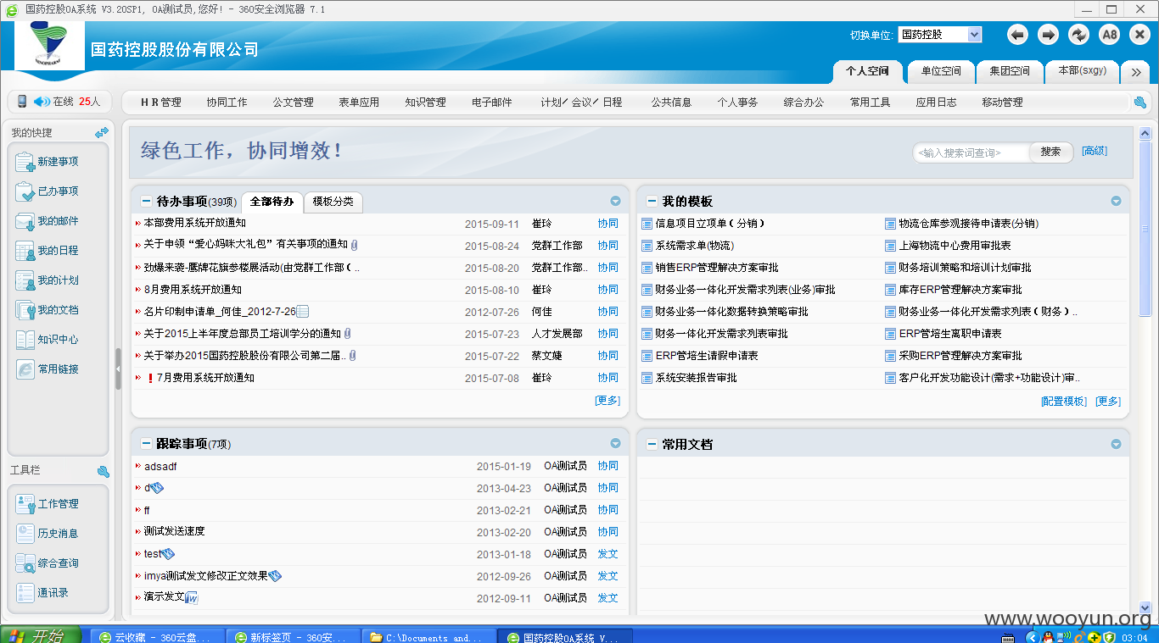Collapse the 我的模板 panel with minus icon

(652, 202)
